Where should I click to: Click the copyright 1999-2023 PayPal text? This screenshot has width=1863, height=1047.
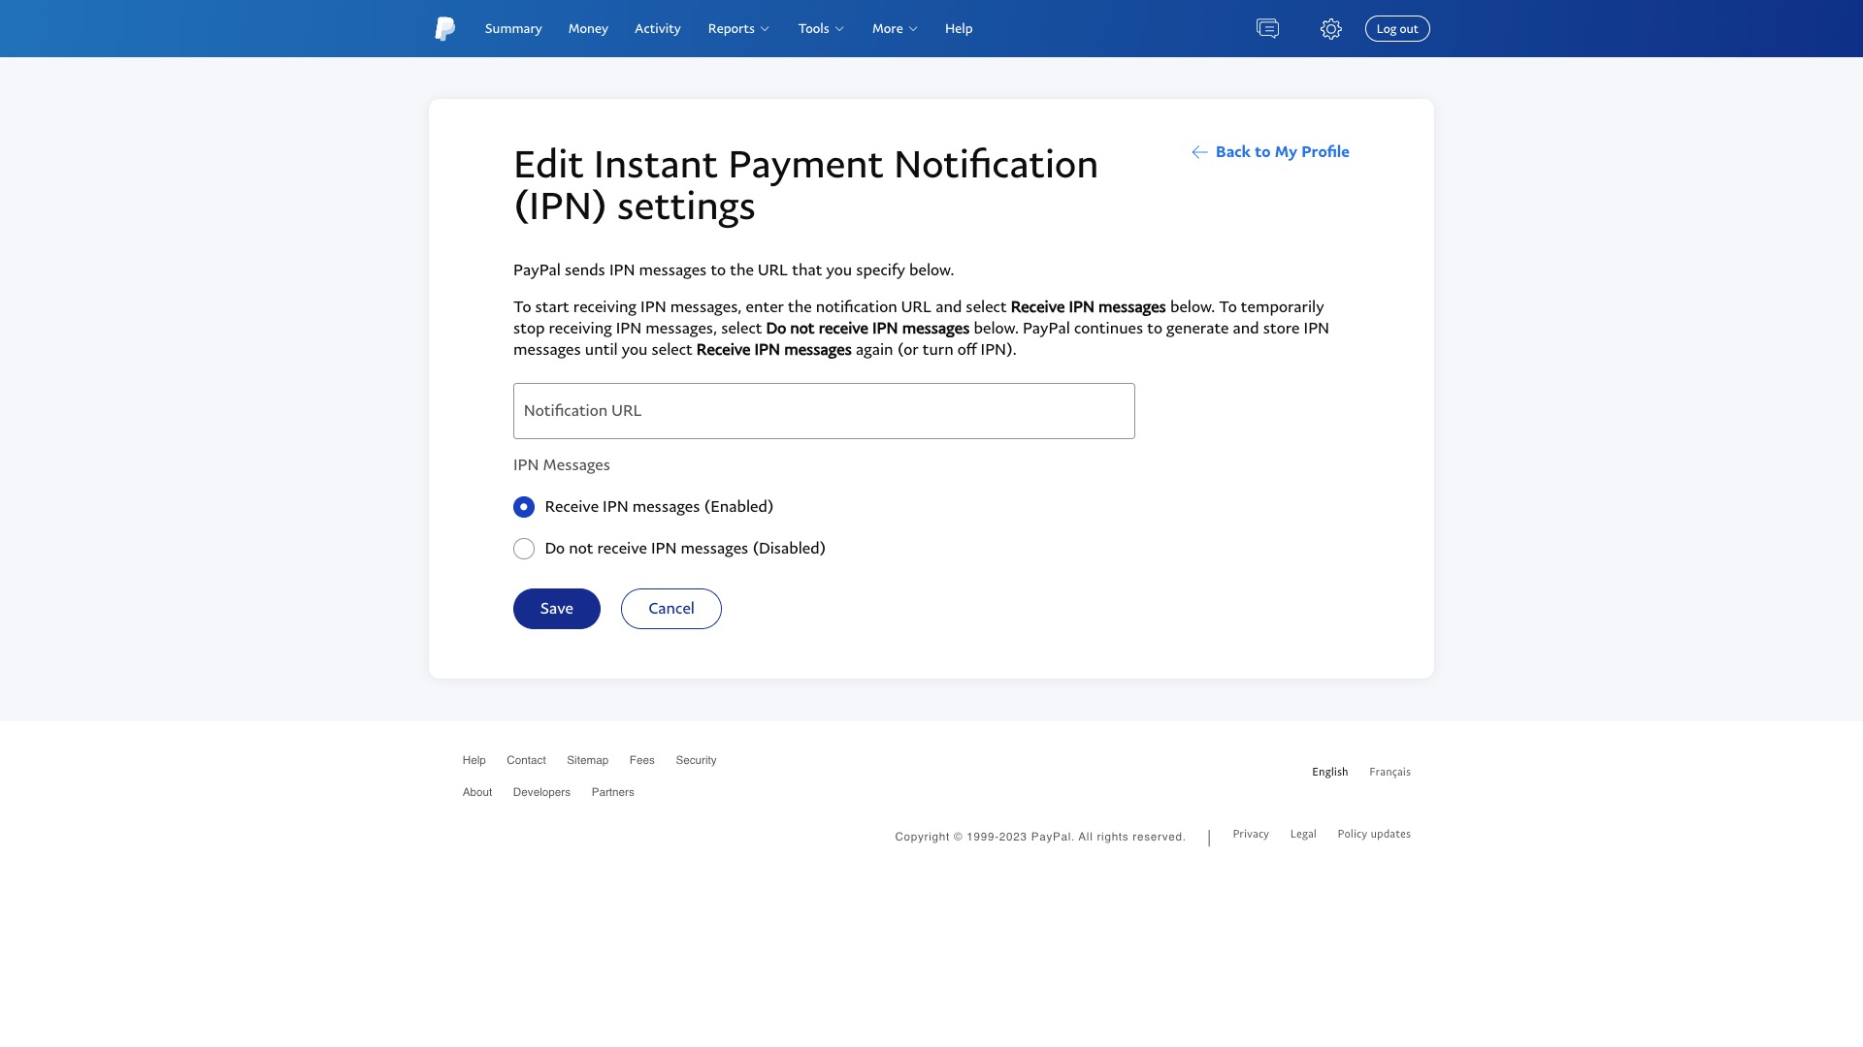point(1040,837)
